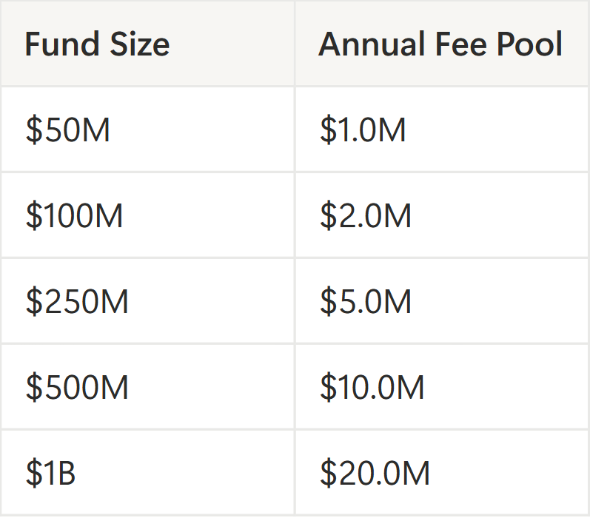This screenshot has width=590, height=518.
Task: Click the $10.0M annual fee cell
Action: coord(372,388)
